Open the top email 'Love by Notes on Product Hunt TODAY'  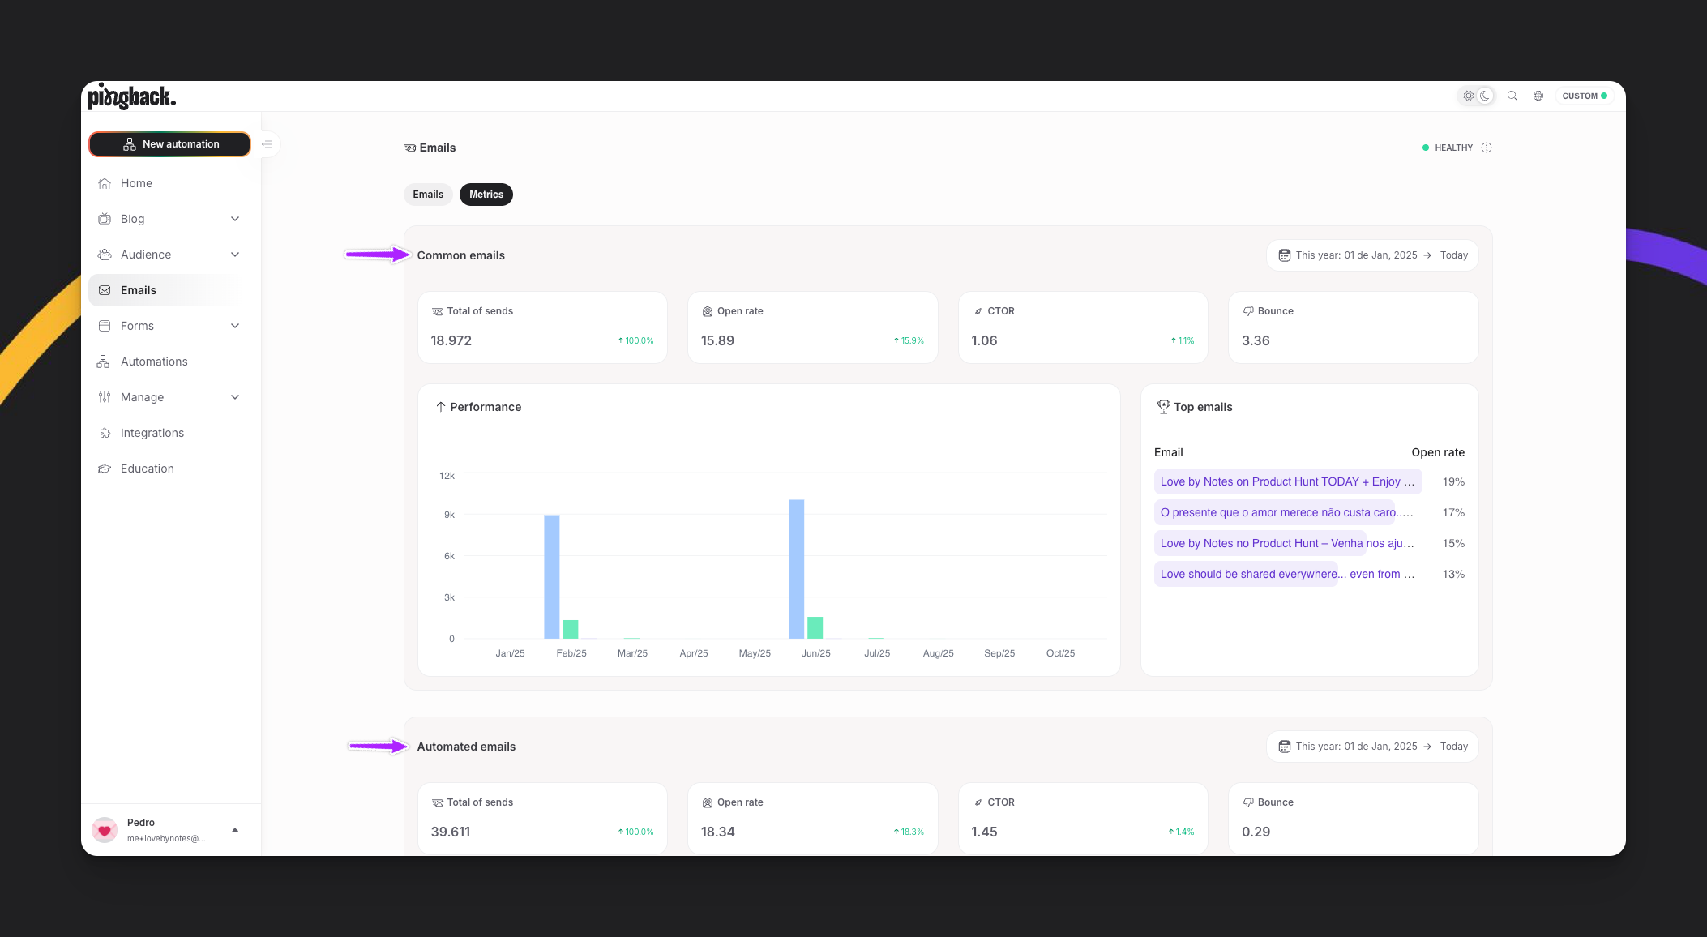[1287, 481]
